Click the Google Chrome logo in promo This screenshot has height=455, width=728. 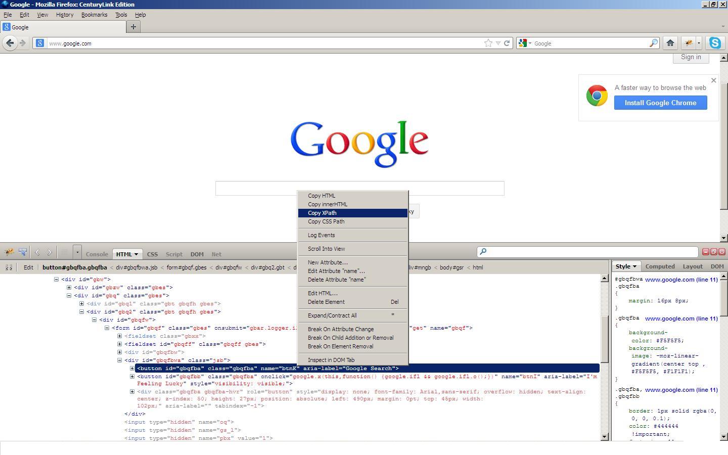[597, 96]
